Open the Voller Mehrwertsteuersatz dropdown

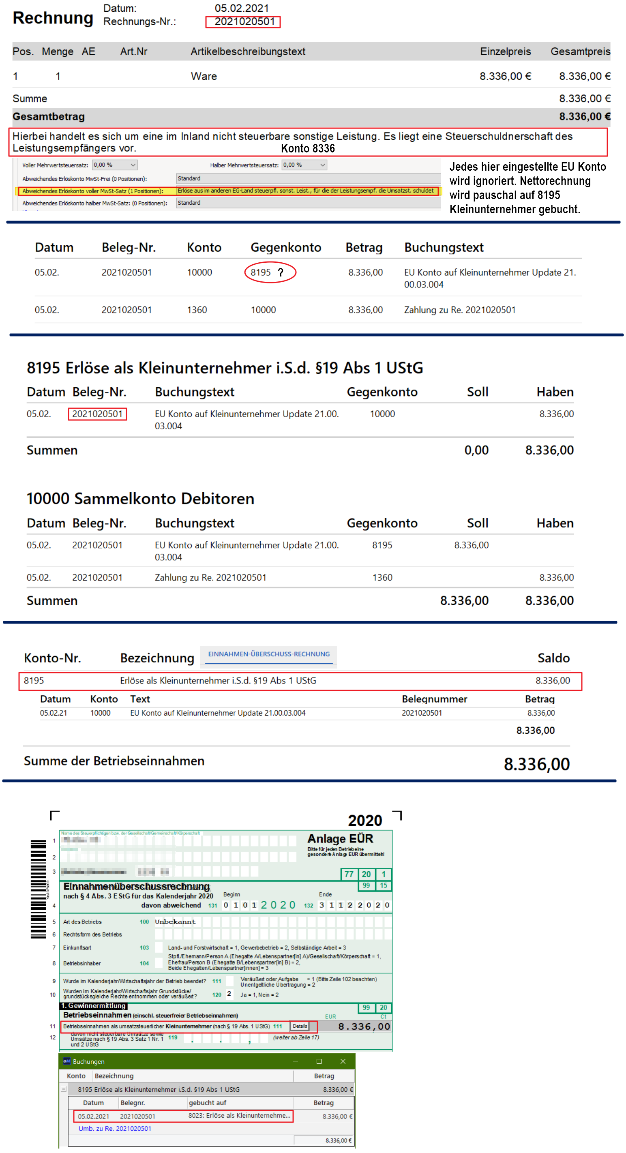(x=115, y=165)
